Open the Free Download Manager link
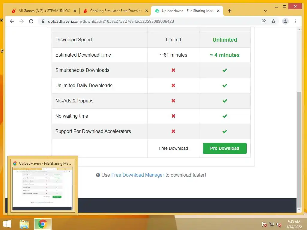307x230 pixels. 138,175
